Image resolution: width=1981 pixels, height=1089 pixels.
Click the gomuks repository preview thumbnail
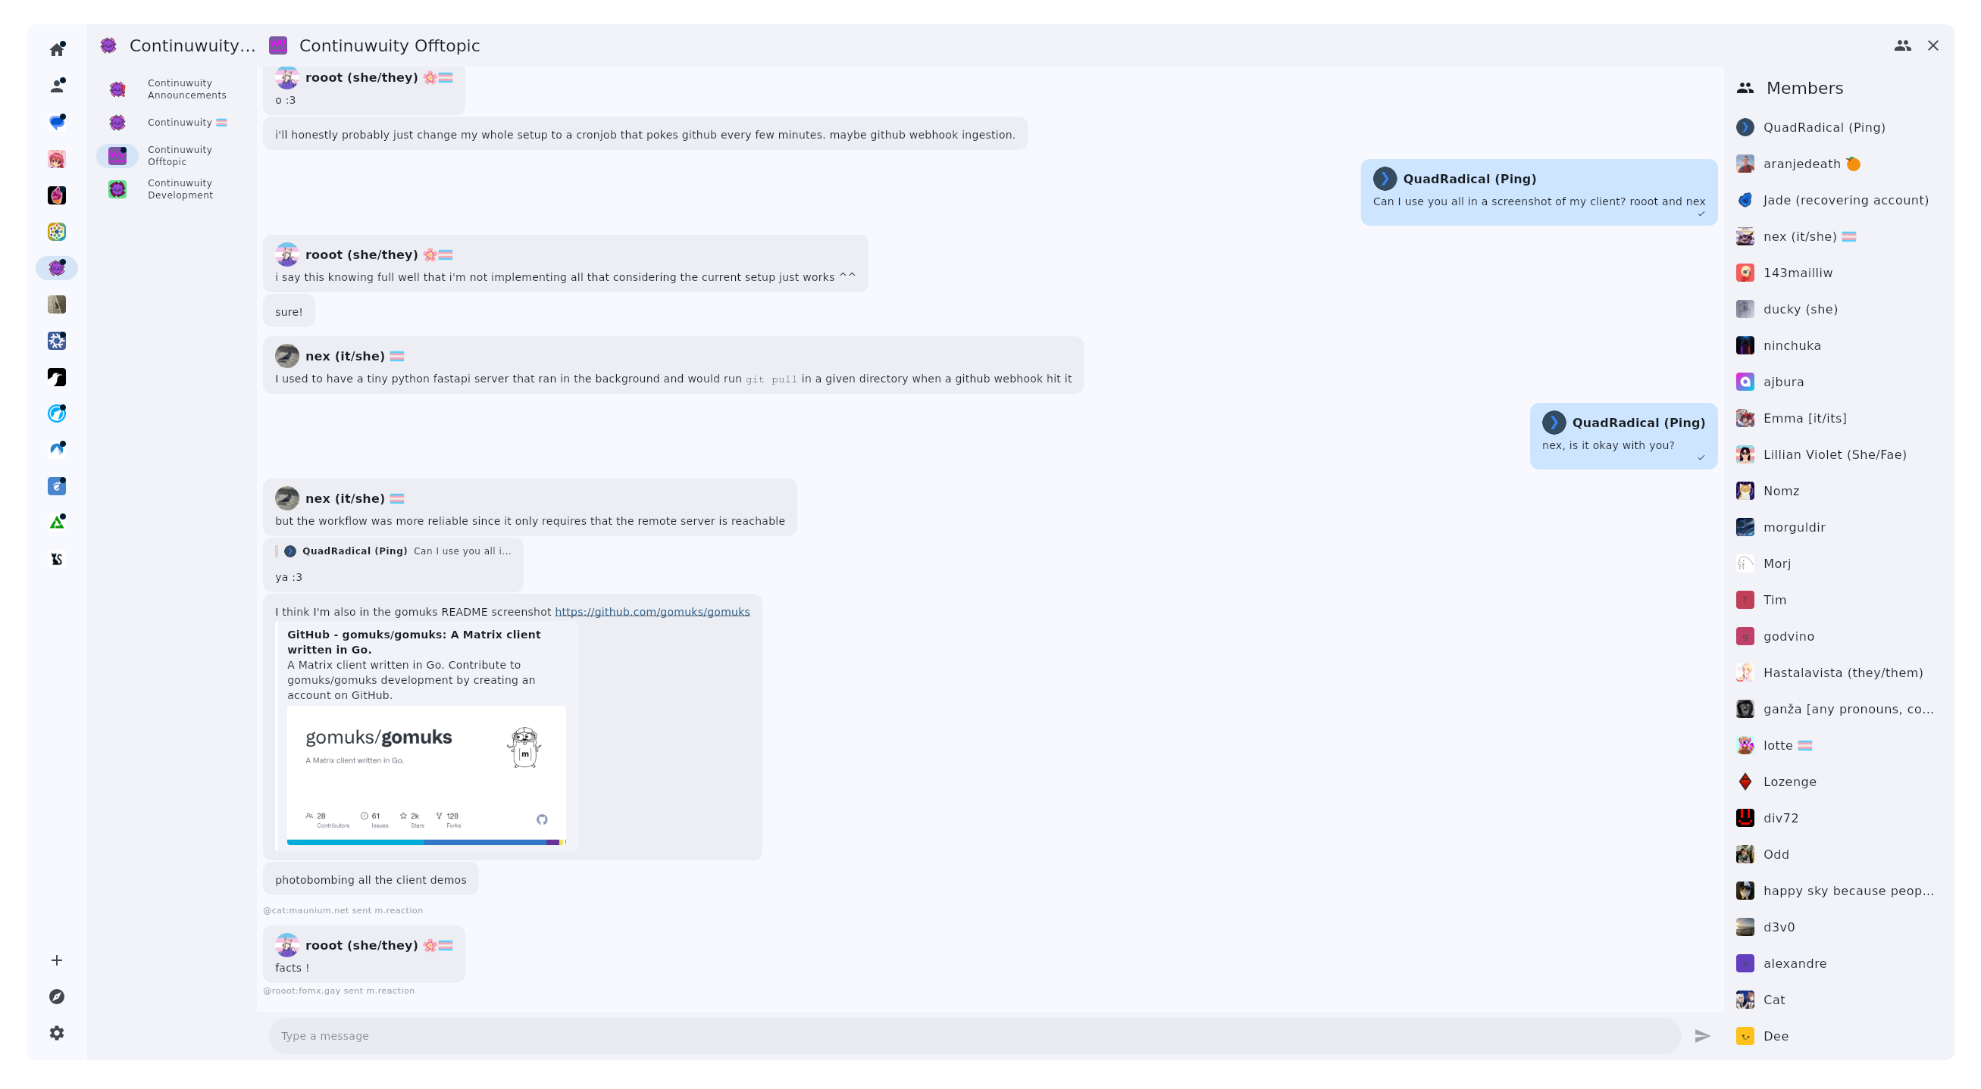tap(426, 776)
